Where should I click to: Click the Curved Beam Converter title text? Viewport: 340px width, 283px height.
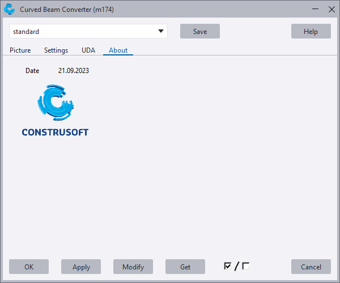(x=67, y=10)
